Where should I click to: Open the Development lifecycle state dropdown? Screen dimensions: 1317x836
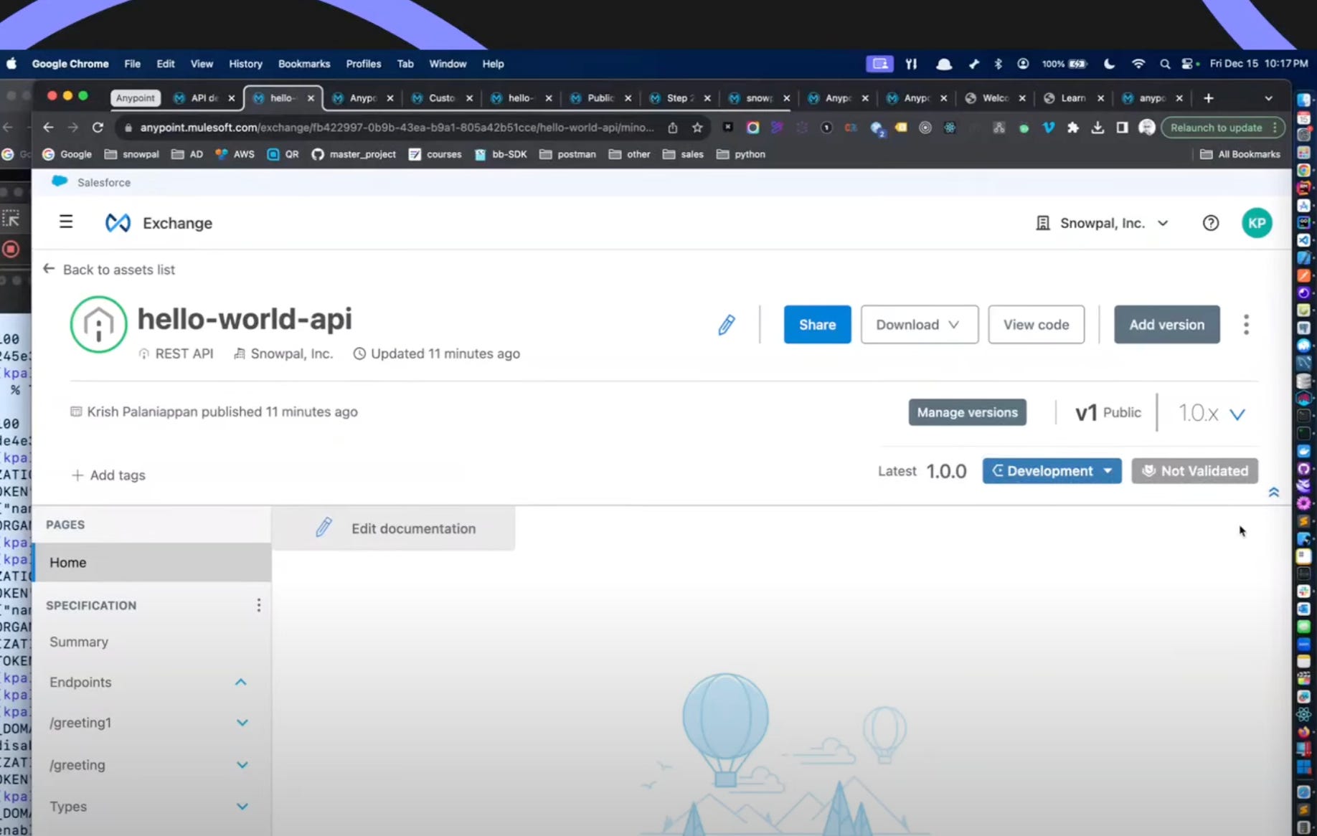pyautogui.click(x=1052, y=471)
